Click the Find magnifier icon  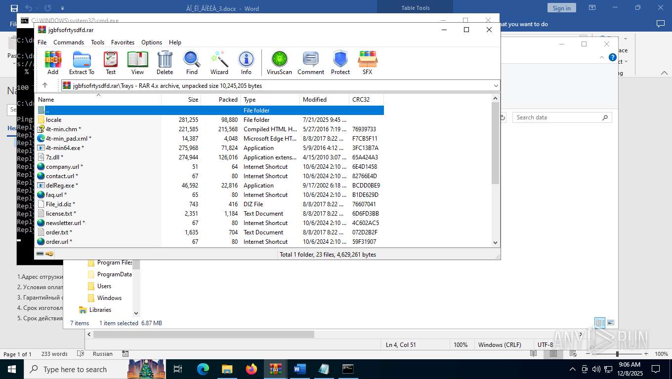192,63
